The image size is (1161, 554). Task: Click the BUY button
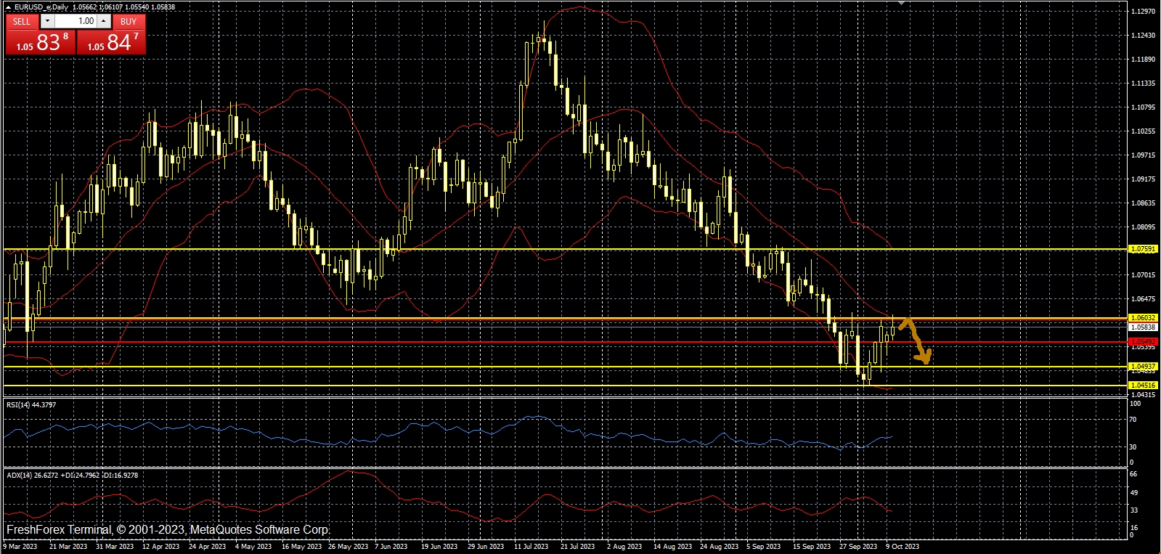(129, 22)
